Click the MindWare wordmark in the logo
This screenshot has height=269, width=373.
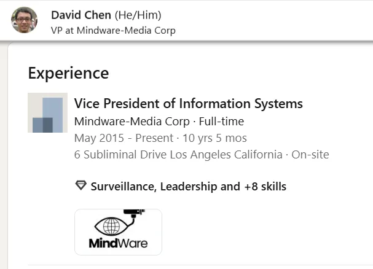tap(118, 243)
